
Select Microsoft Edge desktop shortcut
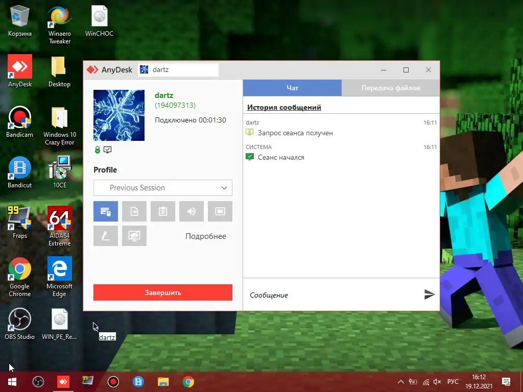59,277
